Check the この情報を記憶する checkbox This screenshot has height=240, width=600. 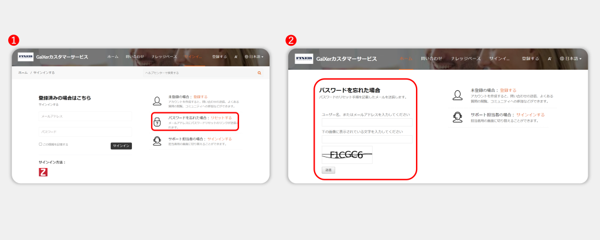point(40,144)
